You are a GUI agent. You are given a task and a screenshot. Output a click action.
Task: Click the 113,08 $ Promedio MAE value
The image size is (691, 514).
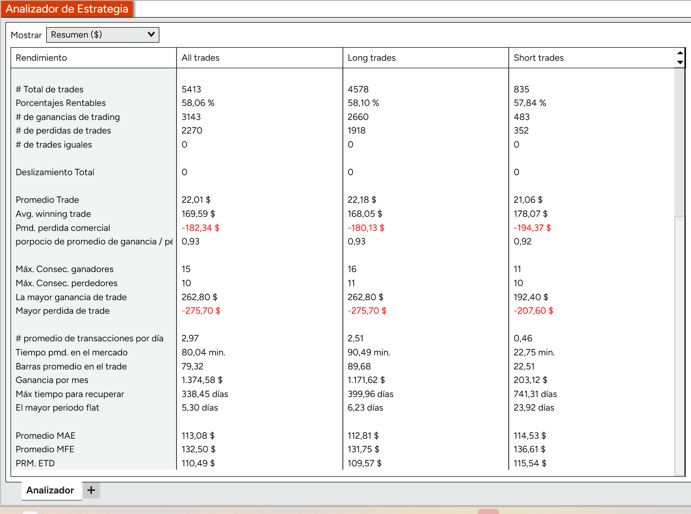(198, 436)
